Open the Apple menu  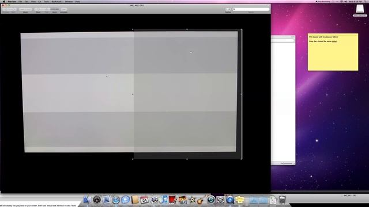click(4, 1)
